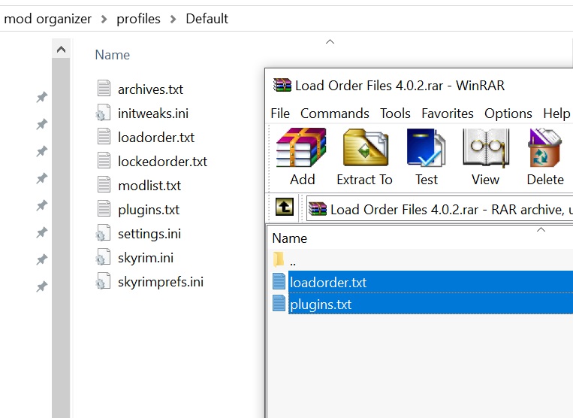Select initweaks.ini file name
The height and width of the screenshot is (418, 573).
click(153, 114)
